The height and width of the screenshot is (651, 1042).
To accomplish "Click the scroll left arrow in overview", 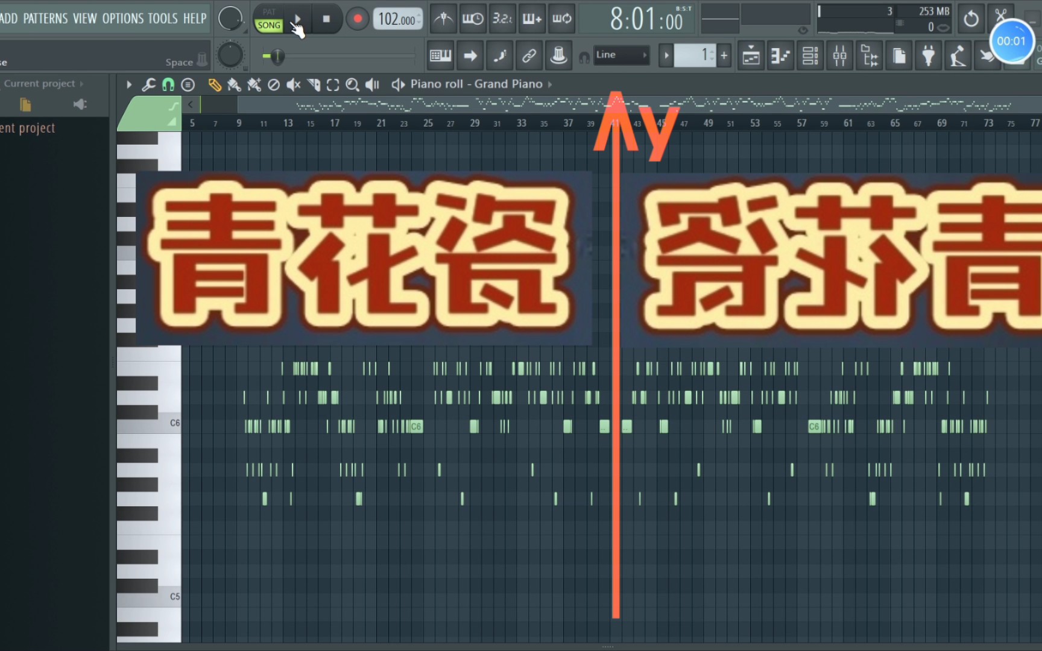I will 191,105.
